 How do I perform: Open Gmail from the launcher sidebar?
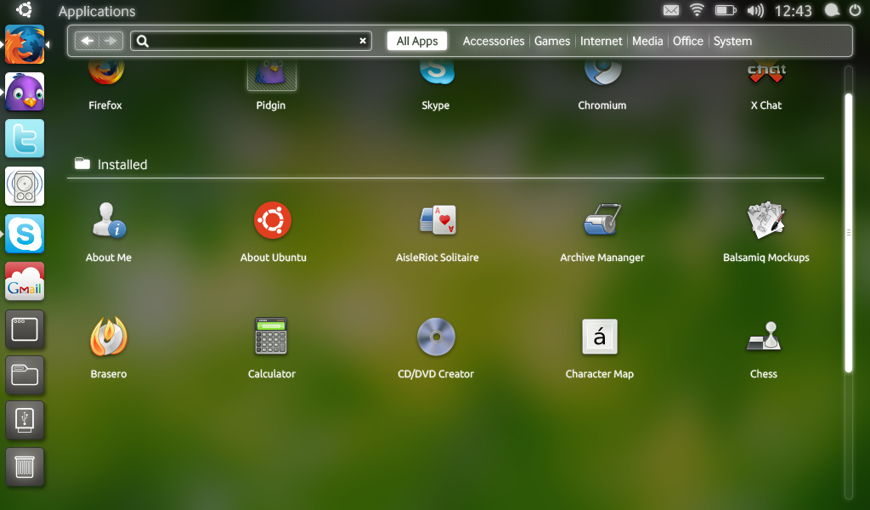(x=25, y=281)
